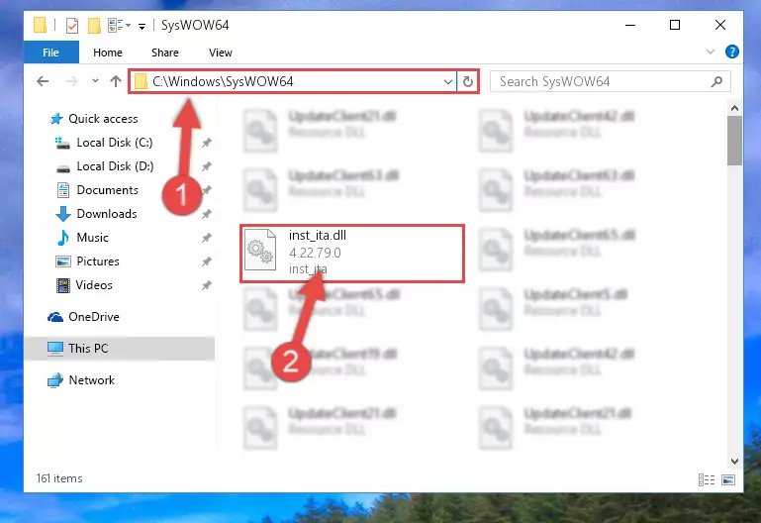Click the pin icon next to Videos
Viewport: 761px width, 523px height.
(x=206, y=285)
